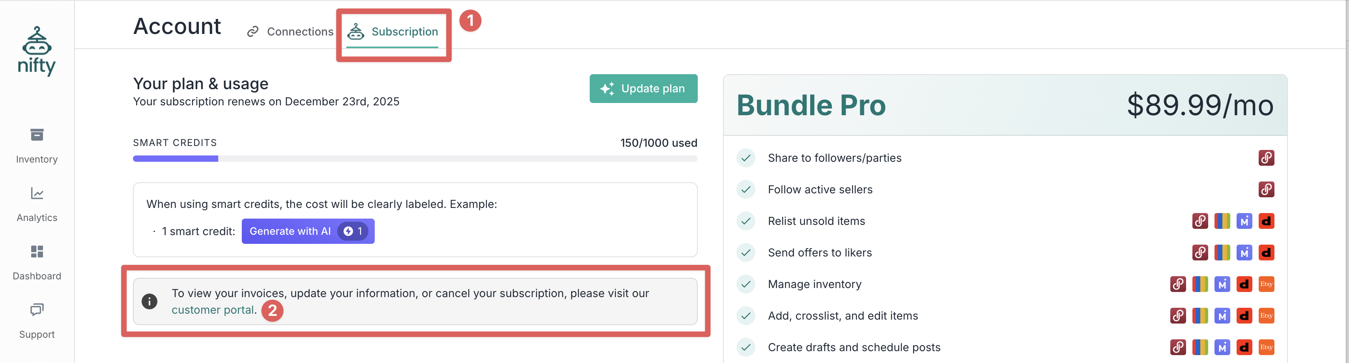Click the info icon in the invoices notice
The image size is (1349, 363).
point(149,301)
